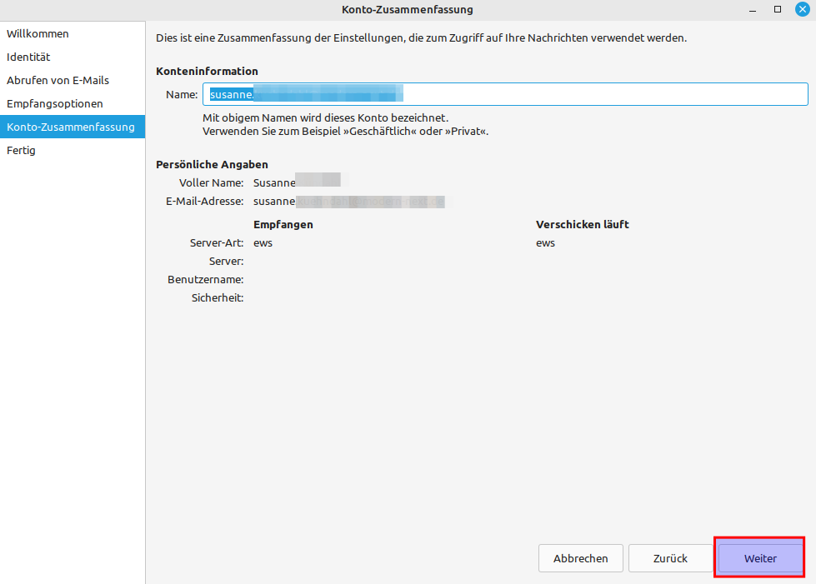The width and height of the screenshot is (816, 584).
Task: Go to Abrufen von E-Mails step
Action: (x=58, y=81)
